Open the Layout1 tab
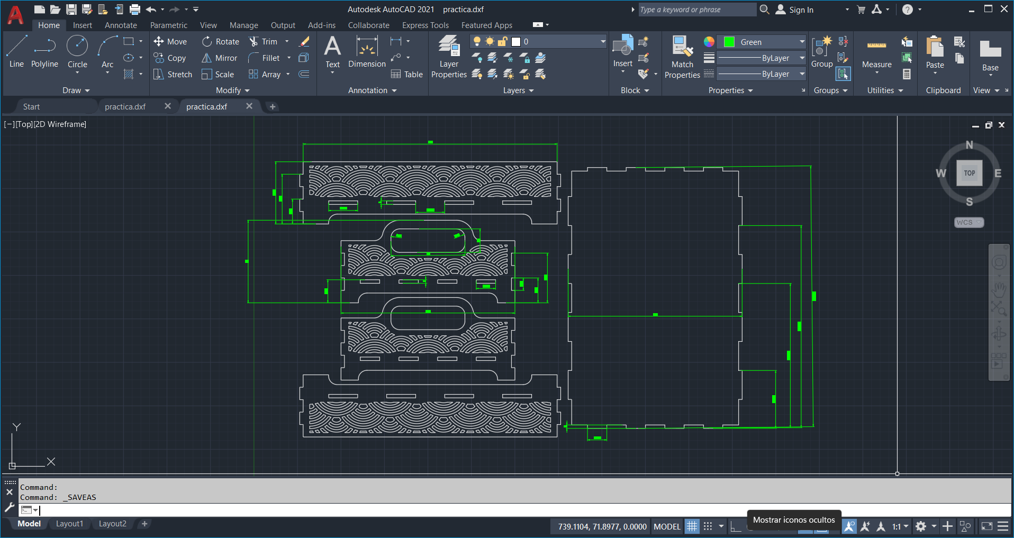Viewport: 1014px width, 538px height. click(x=69, y=523)
